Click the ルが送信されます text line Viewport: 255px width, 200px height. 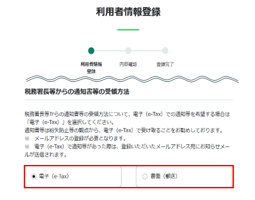(46, 155)
